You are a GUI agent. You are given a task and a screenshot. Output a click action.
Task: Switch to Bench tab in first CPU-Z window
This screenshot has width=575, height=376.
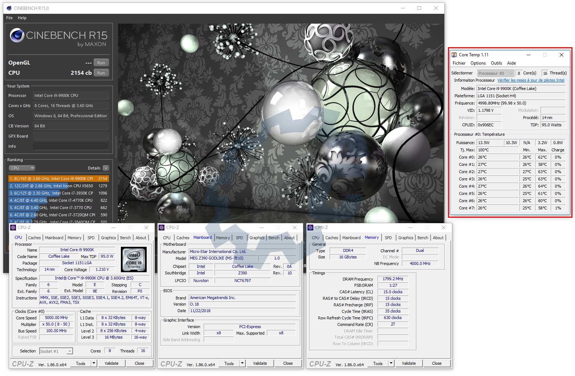point(125,238)
